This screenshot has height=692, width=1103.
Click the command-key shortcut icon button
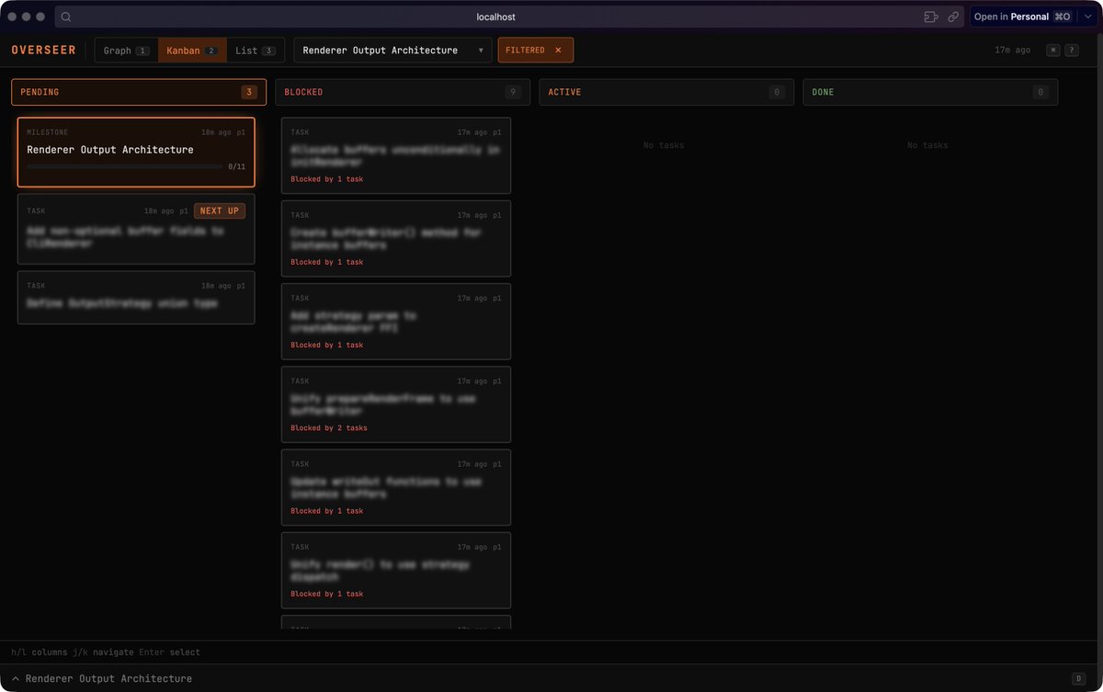pos(1052,50)
